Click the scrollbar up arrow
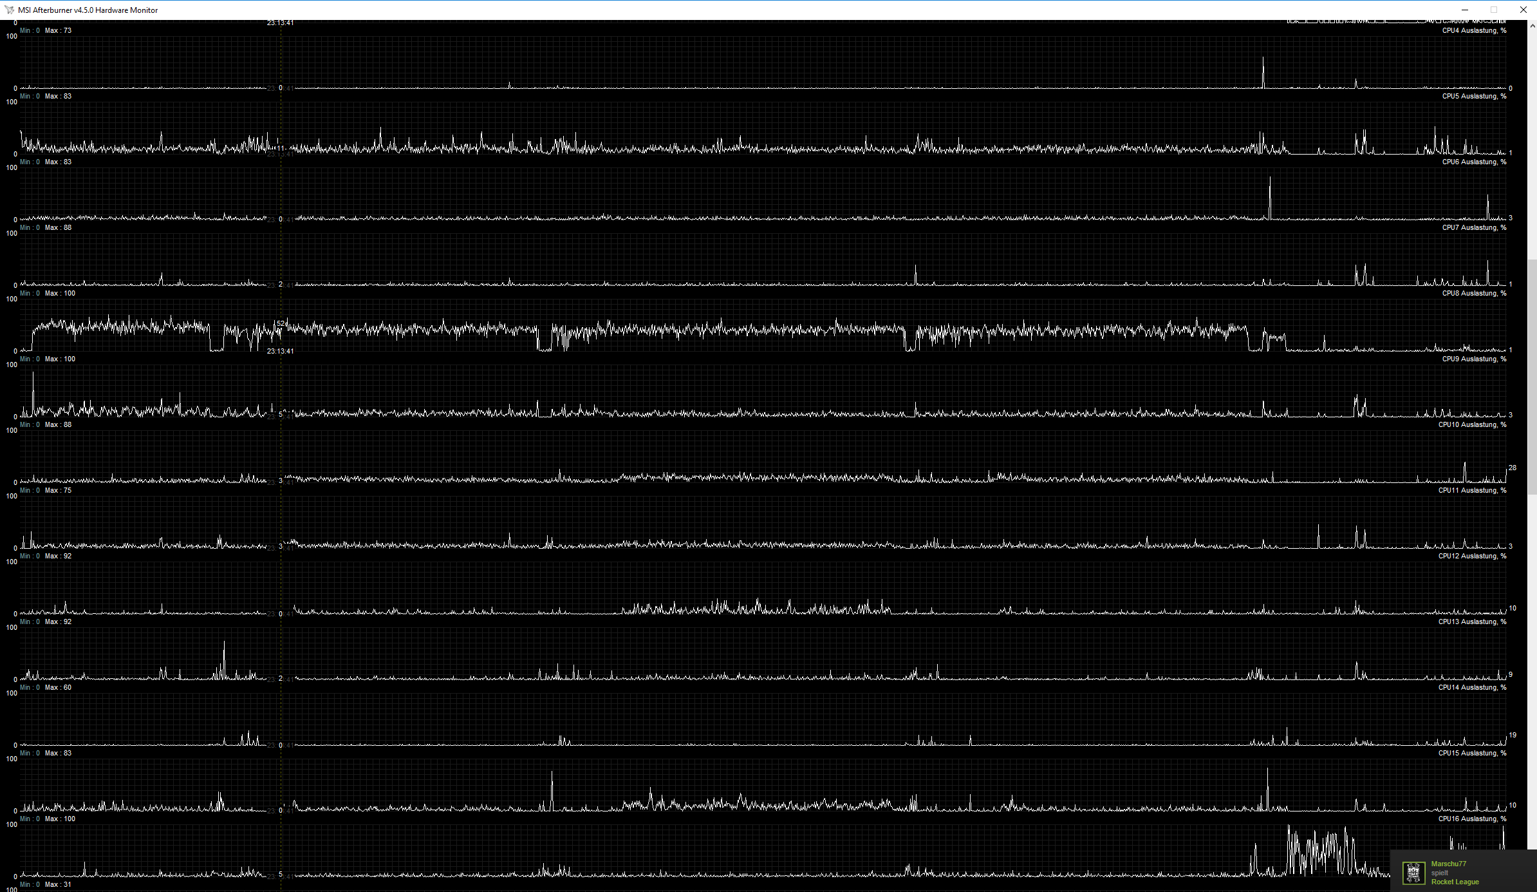Image resolution: width=1537 pixels, height=892 pixels. click(x=1532, y=26)
